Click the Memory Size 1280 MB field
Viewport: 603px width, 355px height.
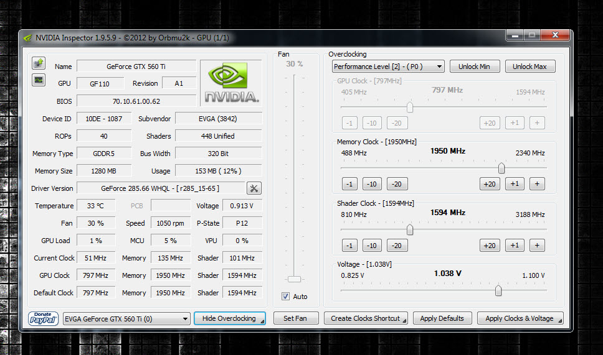(104, 171)
